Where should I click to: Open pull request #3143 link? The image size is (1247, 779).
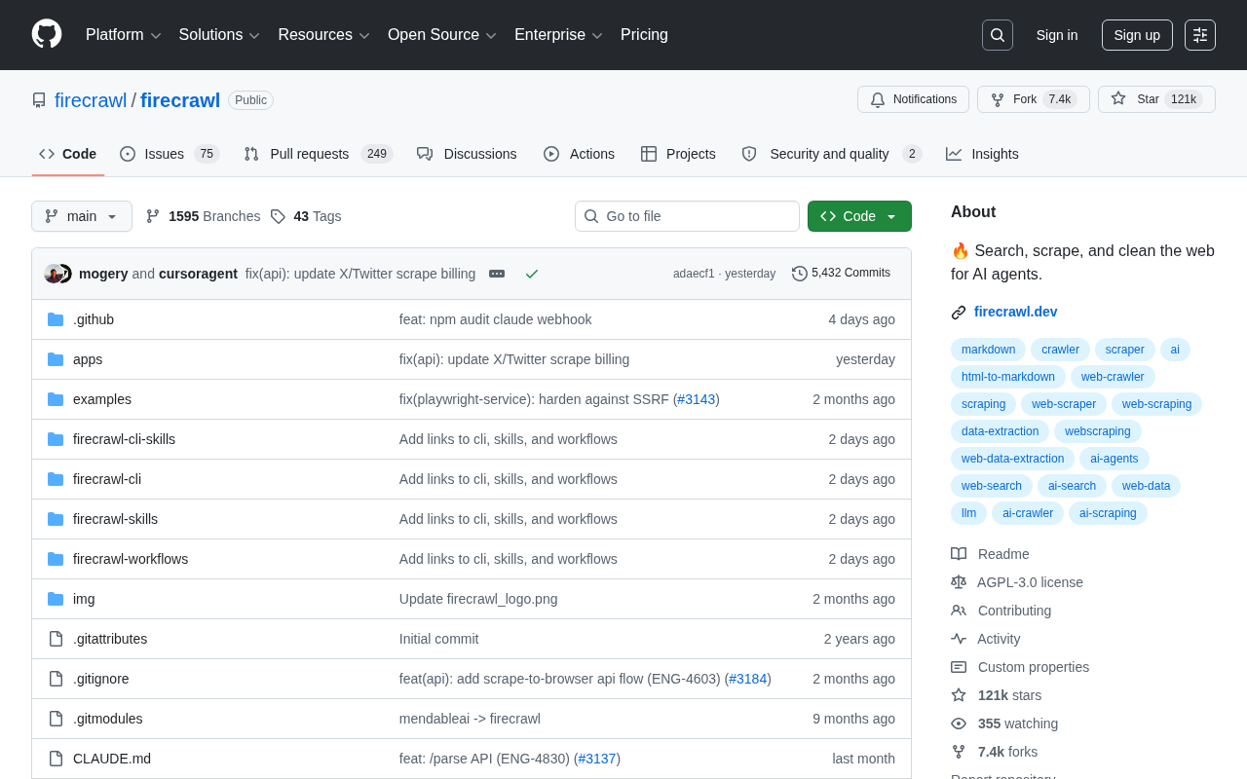pos(697,399)
